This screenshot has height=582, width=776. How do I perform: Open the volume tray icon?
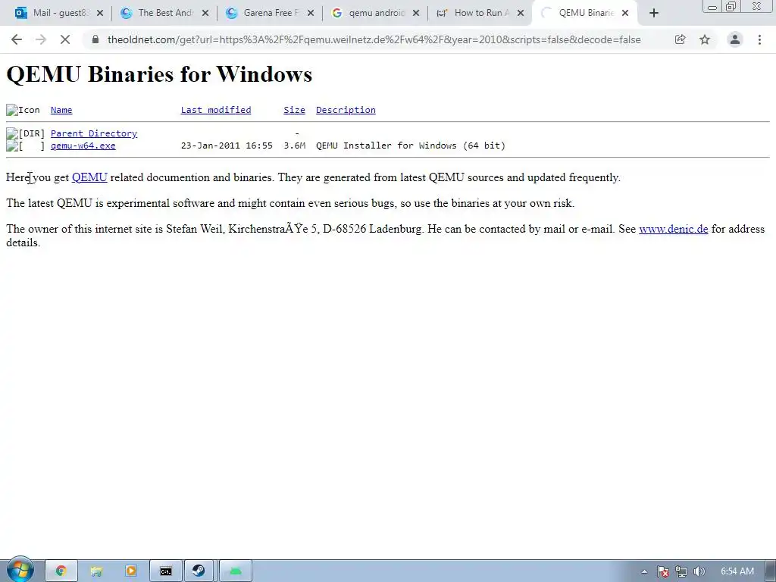pos(699,571)
